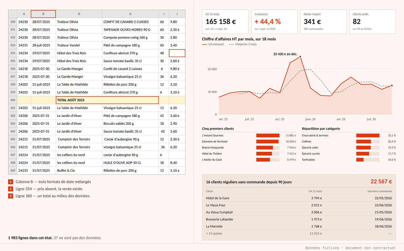Click the Clients actifs card
The width and height of the screenshot is (404, 251).
coord(373,22)
